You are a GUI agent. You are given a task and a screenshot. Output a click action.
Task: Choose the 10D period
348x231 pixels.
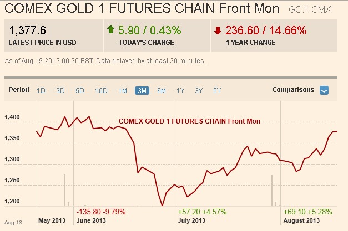pyautogui.click(x=100, y=90)
